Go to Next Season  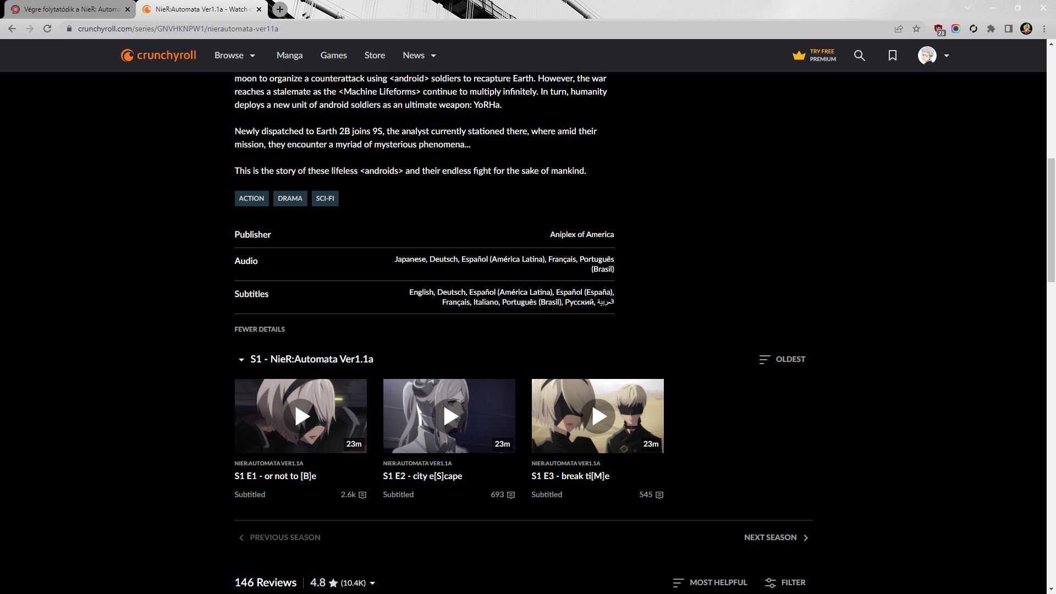[x=776, y=537]
